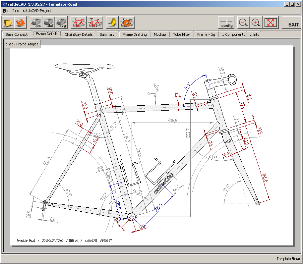303x264 pixels.
Task: Select the 552,7 vertical dimension value
Action: (188, 133)
